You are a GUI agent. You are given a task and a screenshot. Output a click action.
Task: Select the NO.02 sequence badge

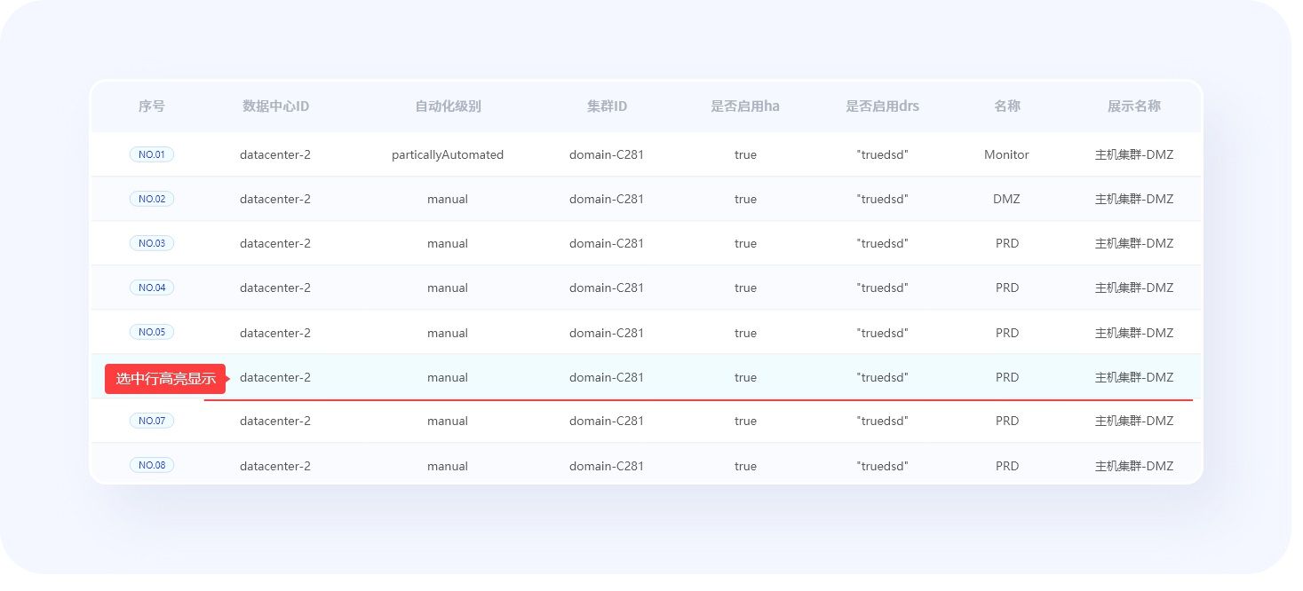point(152,199)
